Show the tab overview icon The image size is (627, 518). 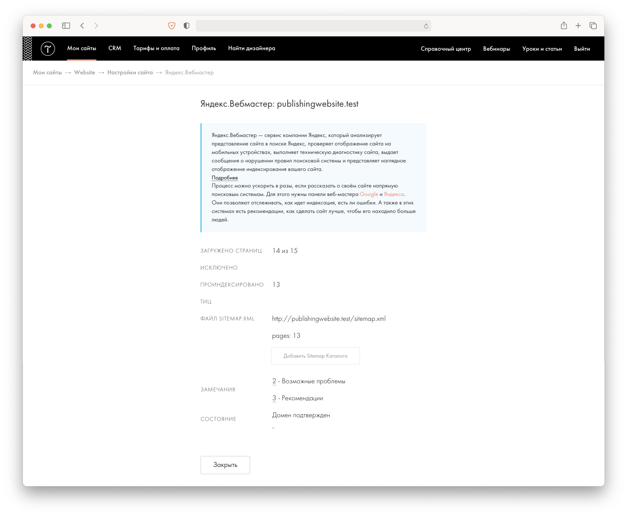(x=593, y=26)
